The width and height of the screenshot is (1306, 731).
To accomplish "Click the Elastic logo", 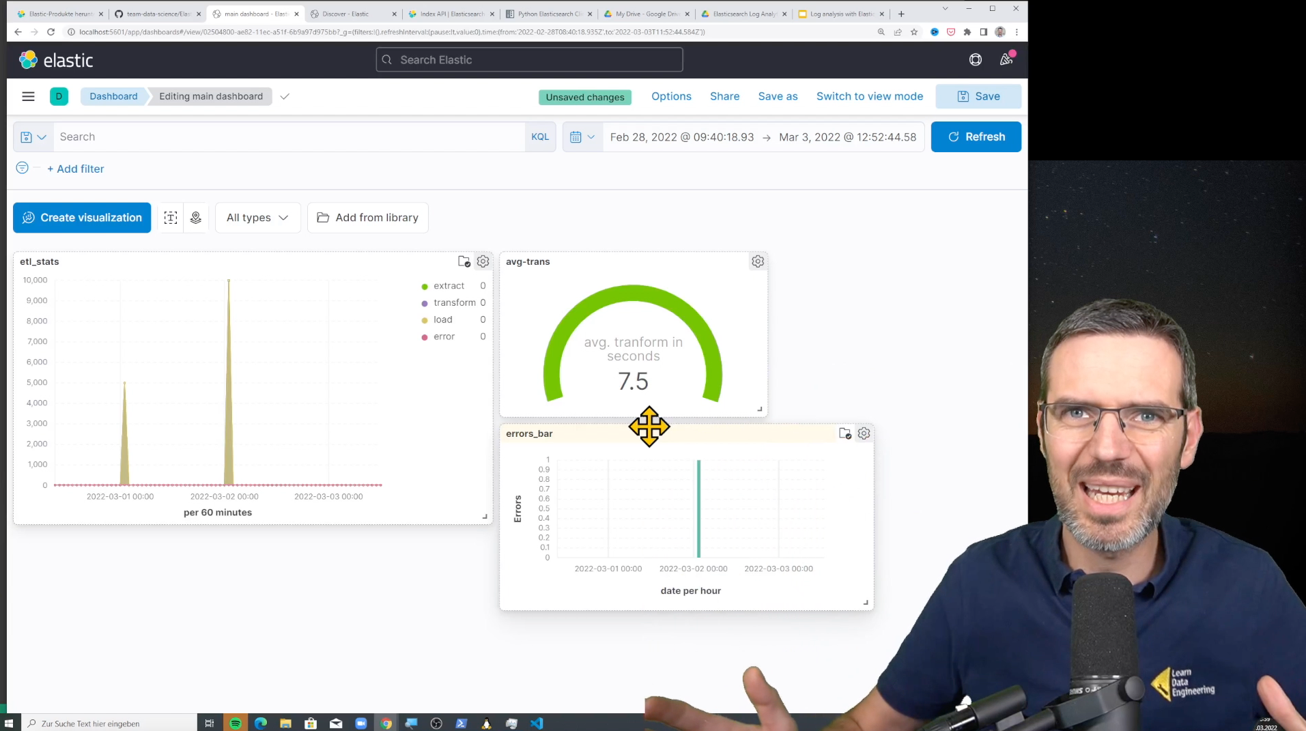I will (x=56, y=60).
